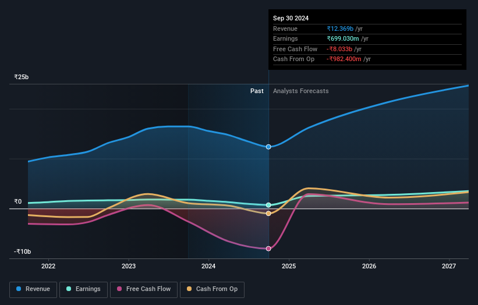Click the 2026 x-axis label
This screenshot has height=305, width=478.
click(369, 267)
